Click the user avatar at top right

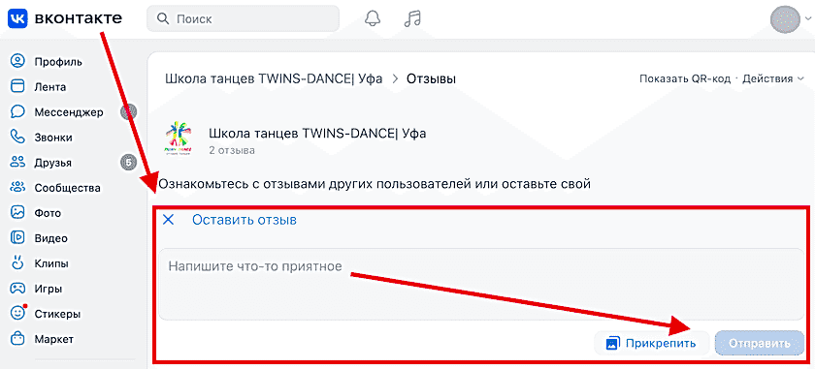point(785,18)
